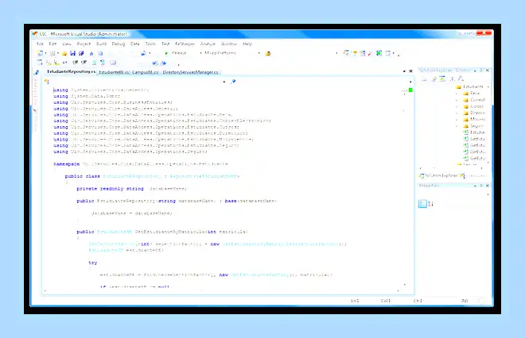525x338 pixels.
Task: Open the Build menu
Action: pyautogui.click(x=101, y=44)
